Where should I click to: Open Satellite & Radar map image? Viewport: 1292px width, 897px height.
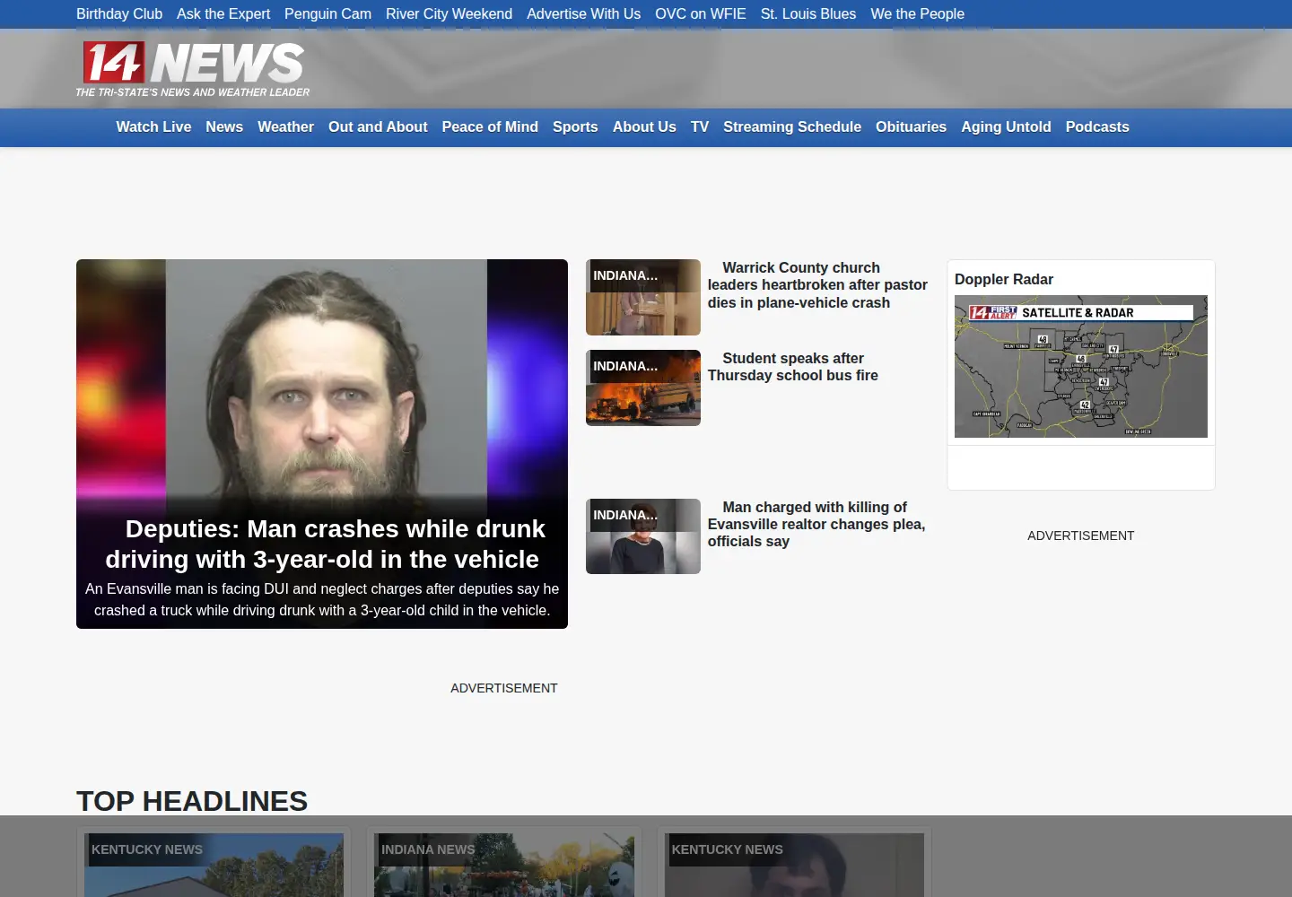click(1081, 366)
